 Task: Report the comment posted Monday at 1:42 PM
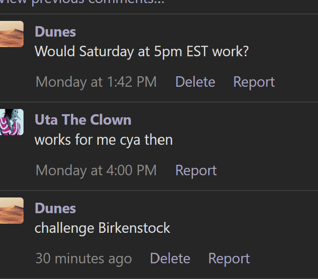click(254, 82)
